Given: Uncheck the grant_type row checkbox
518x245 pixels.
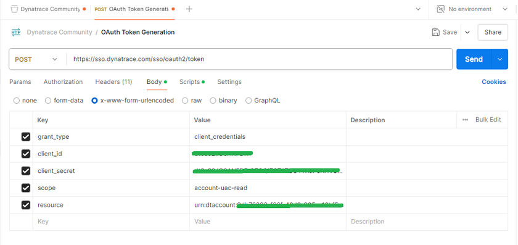Looking at the screenshot, I should (x=25, y=136).
